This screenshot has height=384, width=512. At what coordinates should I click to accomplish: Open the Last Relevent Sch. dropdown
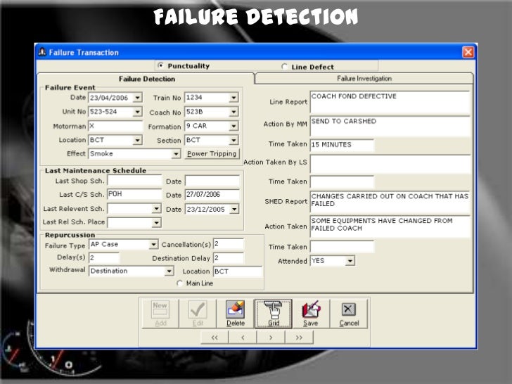point(157,208)
